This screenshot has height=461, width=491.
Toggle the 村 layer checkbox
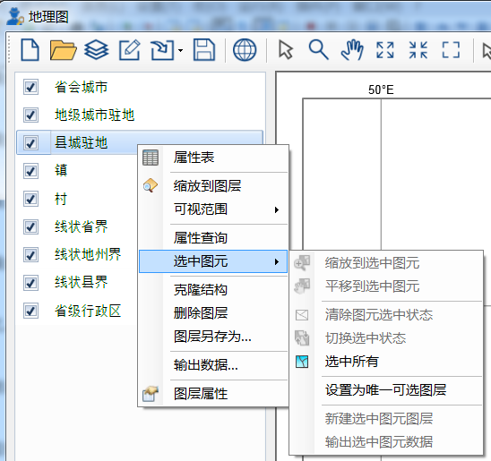(30, 199)
